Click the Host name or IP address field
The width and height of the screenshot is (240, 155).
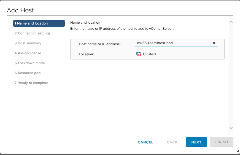click(173, 43)
